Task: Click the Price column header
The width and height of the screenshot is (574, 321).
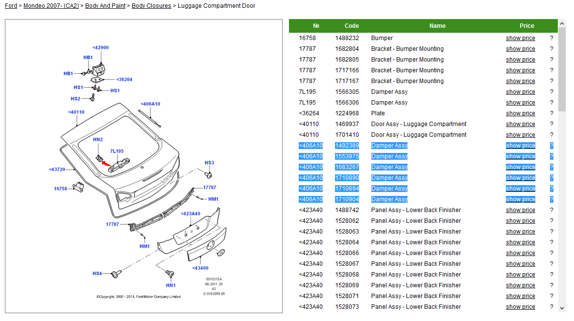Action: (x=526, y=26)
